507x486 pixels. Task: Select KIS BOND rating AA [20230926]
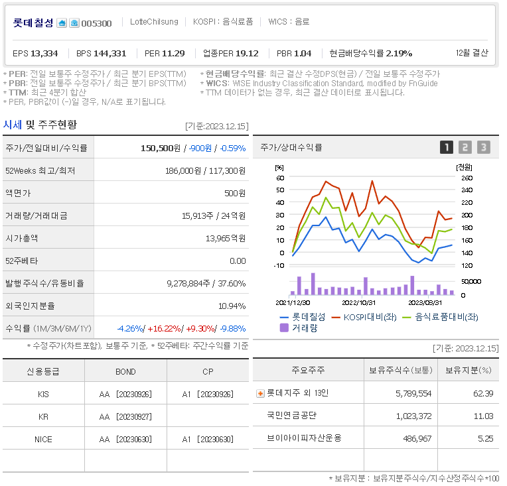tap(125, 395)
